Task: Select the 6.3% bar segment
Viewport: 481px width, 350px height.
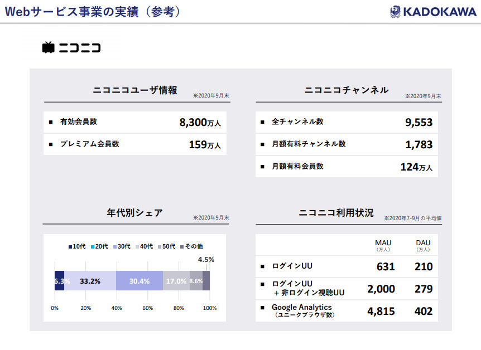Action: 60,281
